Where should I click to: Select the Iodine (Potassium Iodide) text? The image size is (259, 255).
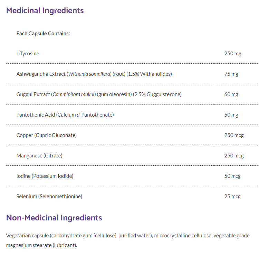(45, 176)
